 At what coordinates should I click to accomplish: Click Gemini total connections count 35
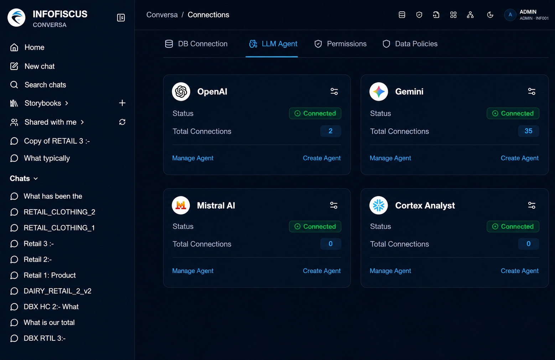pos(529,131)
